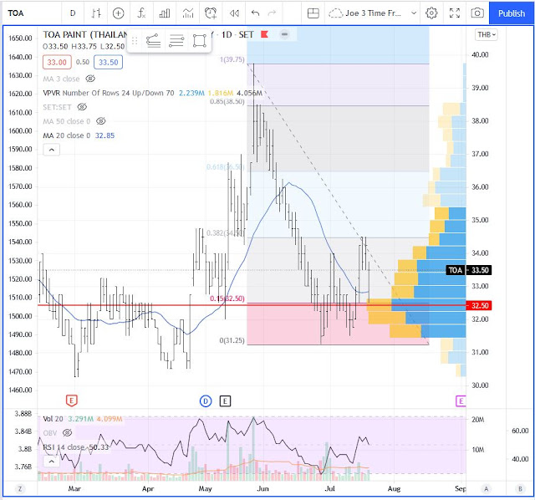535x500 pixels.
Task: Click the red flag next to SET
Action: (264, 34)
